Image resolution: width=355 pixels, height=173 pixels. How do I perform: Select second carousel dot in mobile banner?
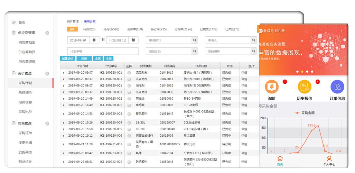[x=302, y=72]
